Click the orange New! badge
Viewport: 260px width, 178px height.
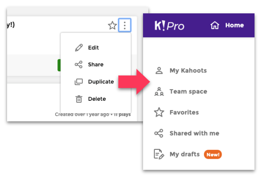tap(213, 154)
